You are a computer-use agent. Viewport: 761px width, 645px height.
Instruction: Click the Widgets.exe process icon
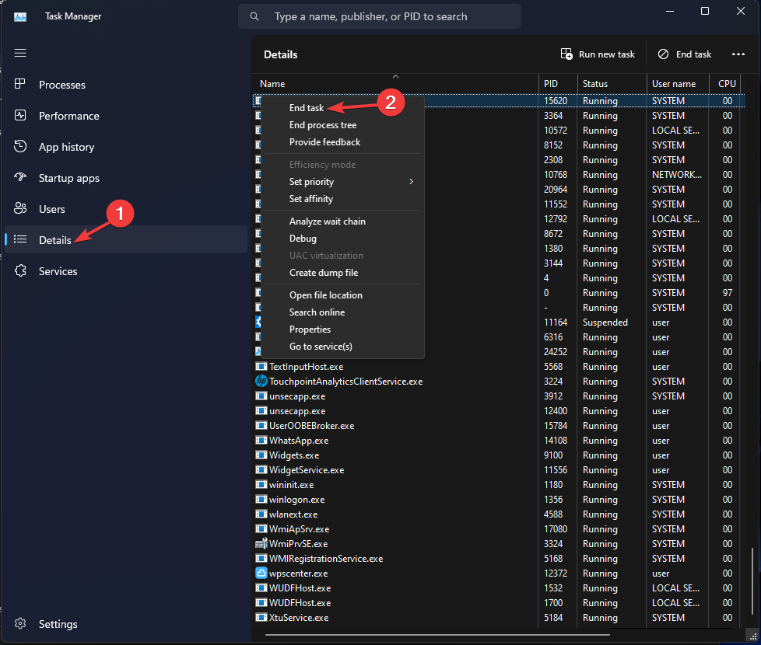tap(261, 455)
